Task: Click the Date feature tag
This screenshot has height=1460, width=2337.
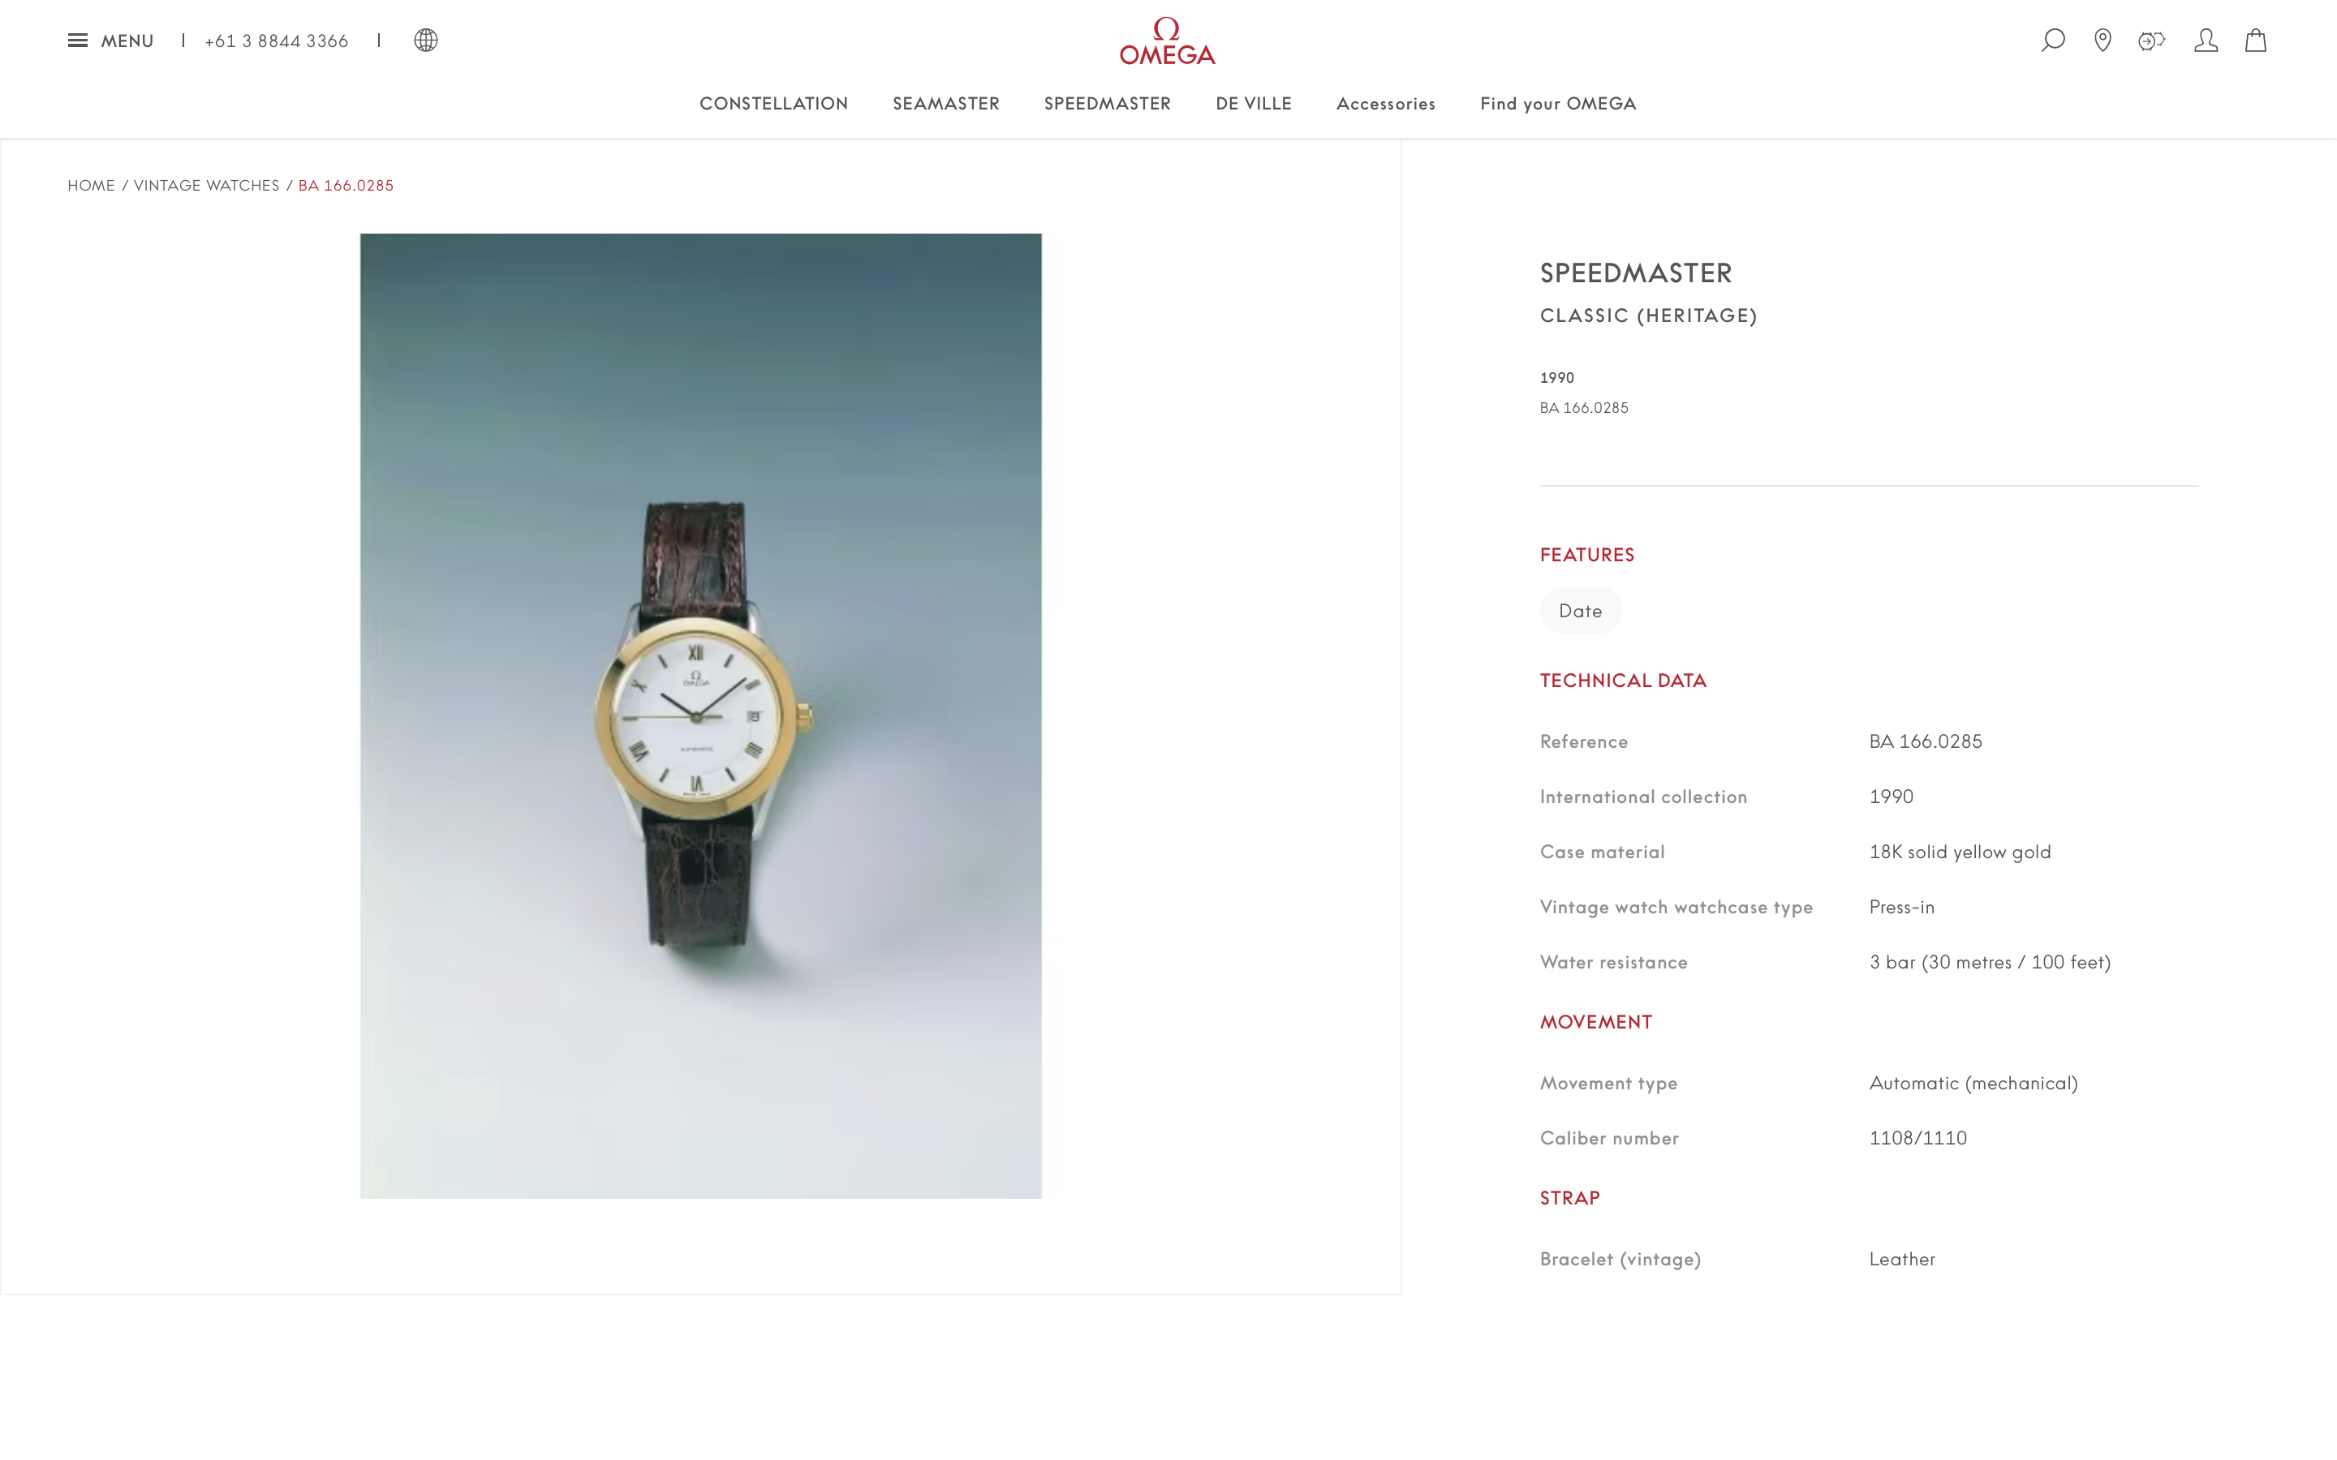Action: tap(1581, 610)
